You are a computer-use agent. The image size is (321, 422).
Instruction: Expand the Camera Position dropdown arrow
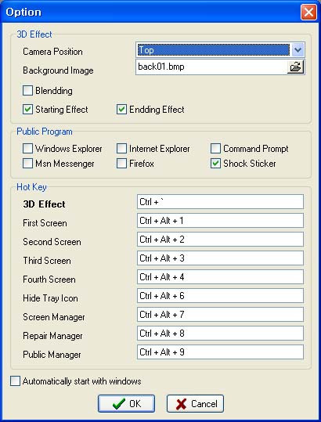(298, 50)
